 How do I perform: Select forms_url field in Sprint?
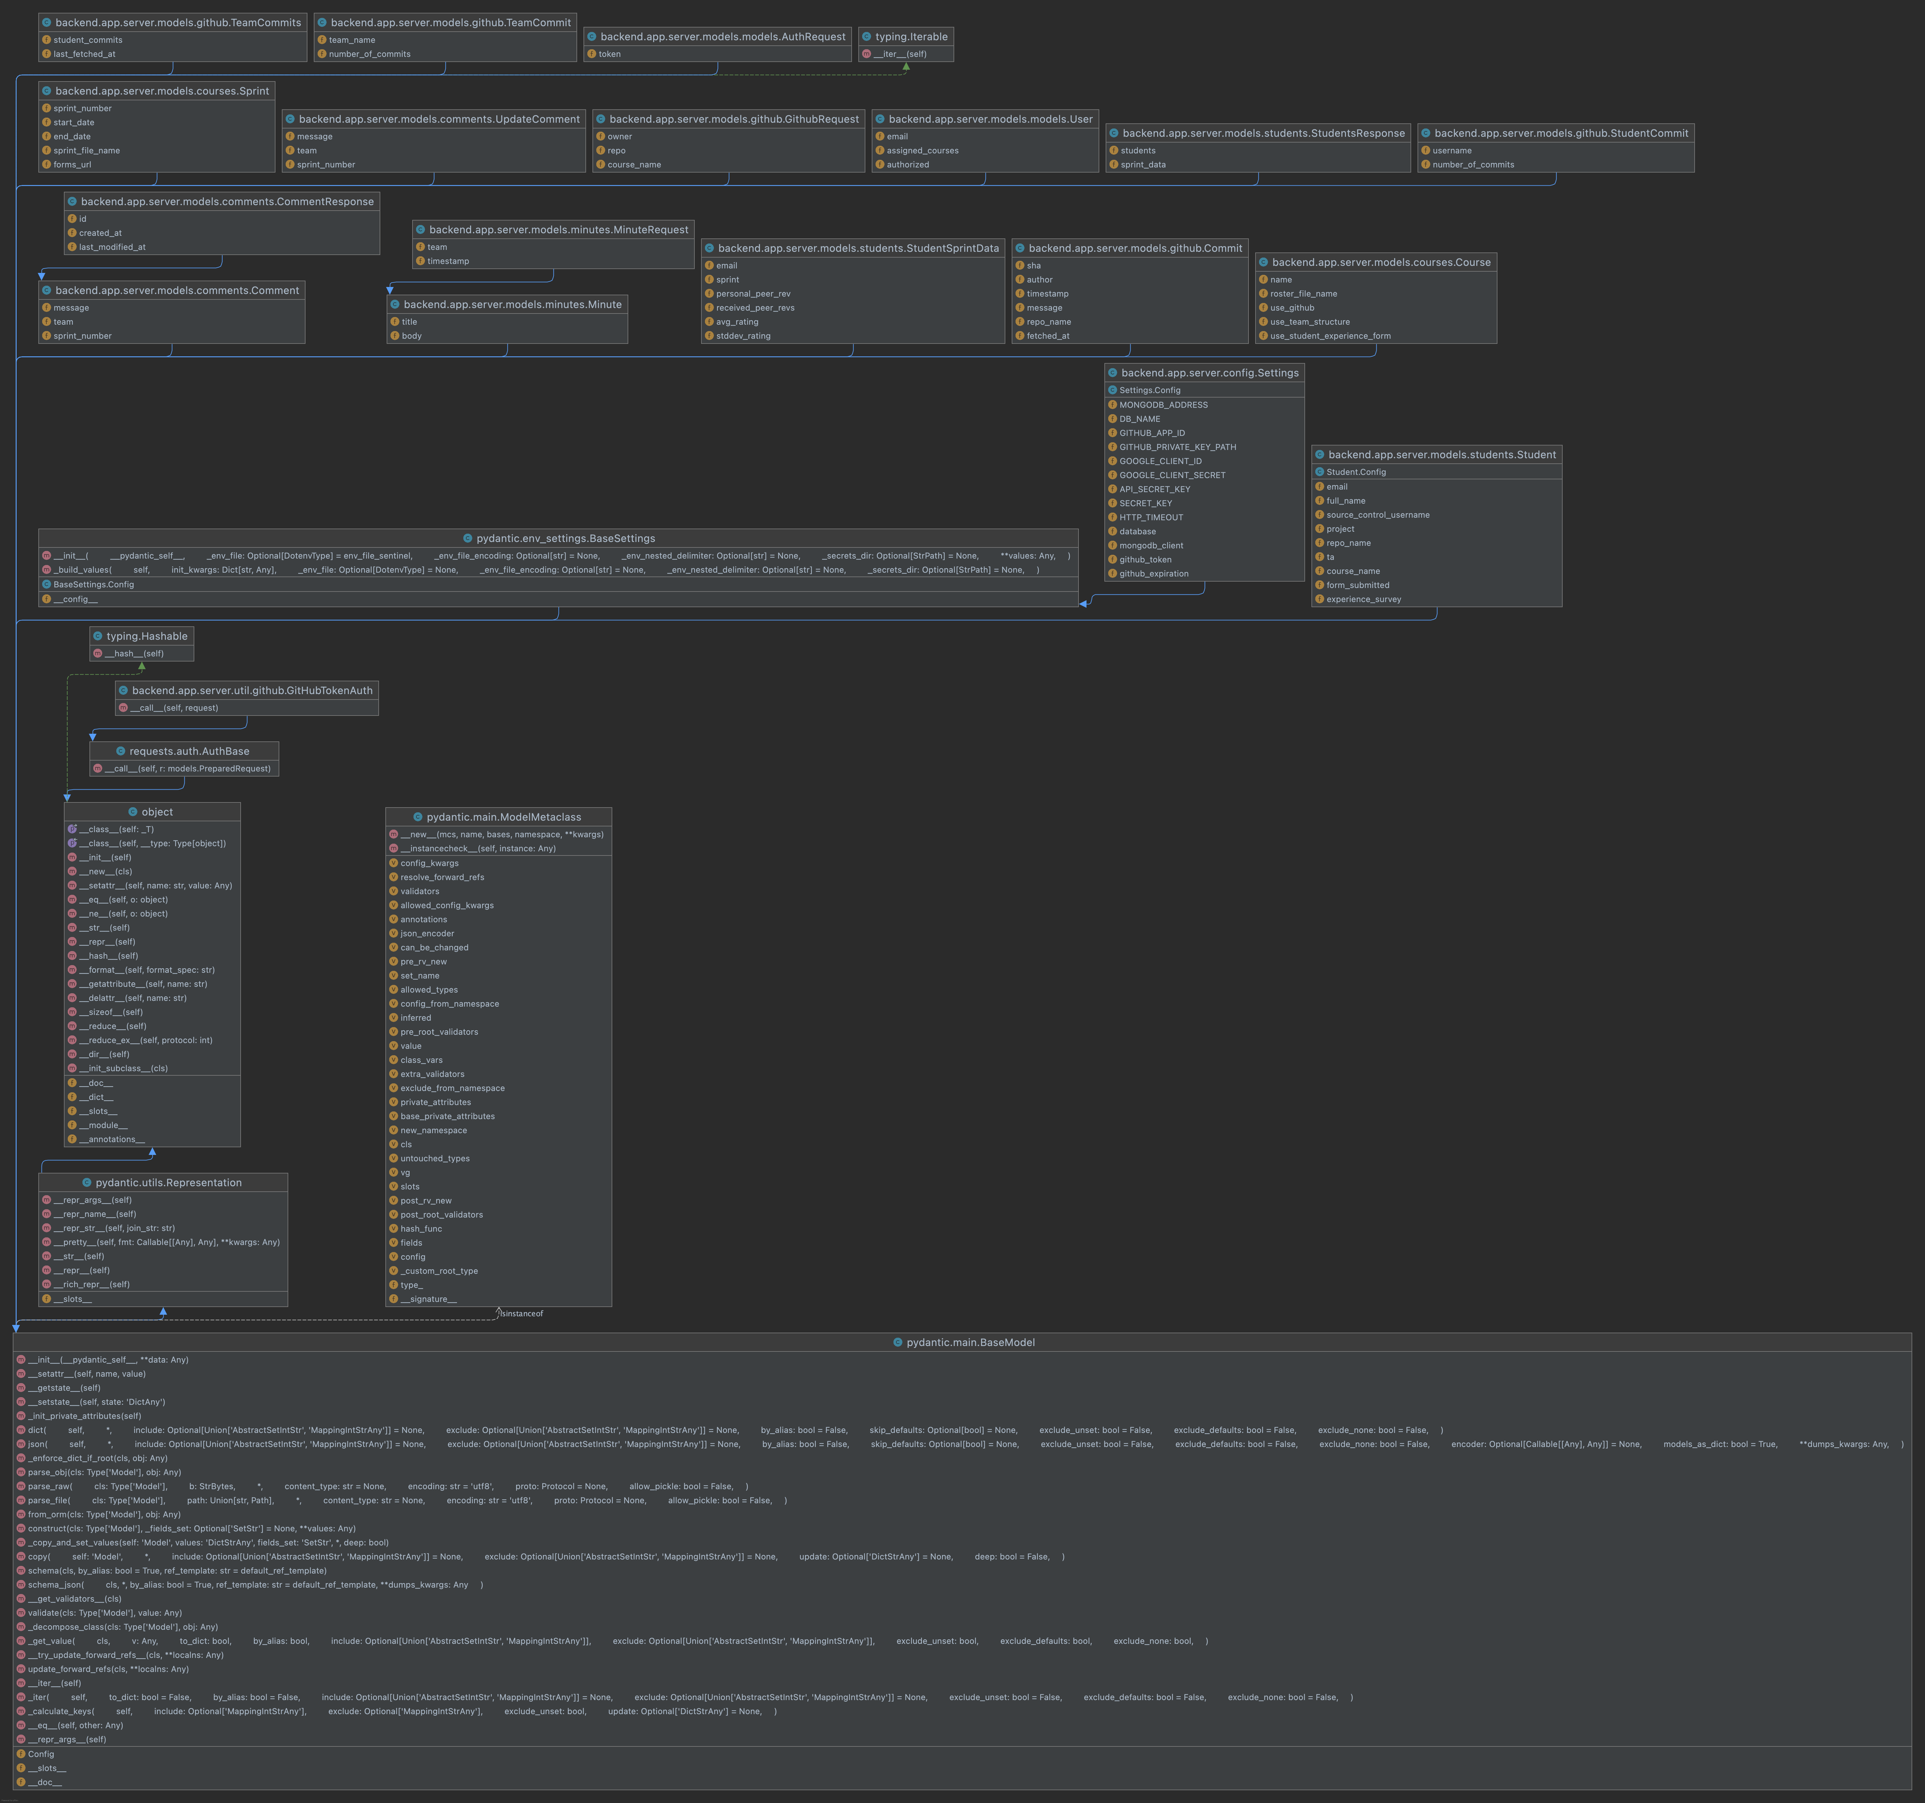[x=73, y=165]
